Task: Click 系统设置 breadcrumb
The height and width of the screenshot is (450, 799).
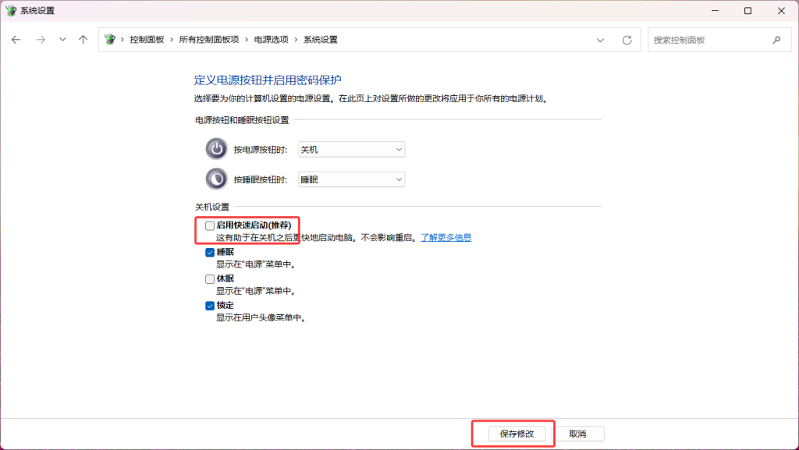Action: (321, 40)
